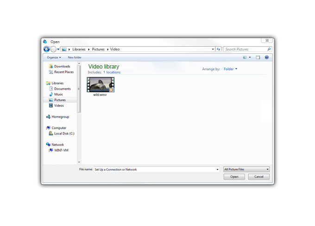
Task: Select Homegroup in the navigation pane
Action: pos(57,117)
